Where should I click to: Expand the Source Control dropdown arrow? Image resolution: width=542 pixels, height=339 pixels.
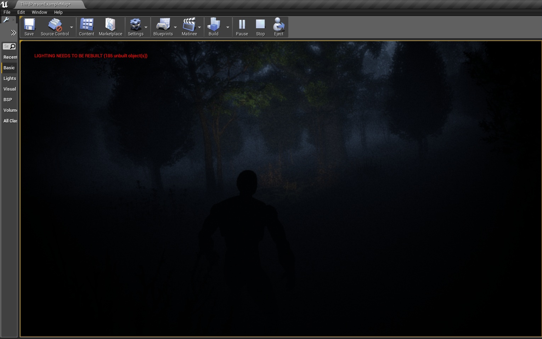72,27
